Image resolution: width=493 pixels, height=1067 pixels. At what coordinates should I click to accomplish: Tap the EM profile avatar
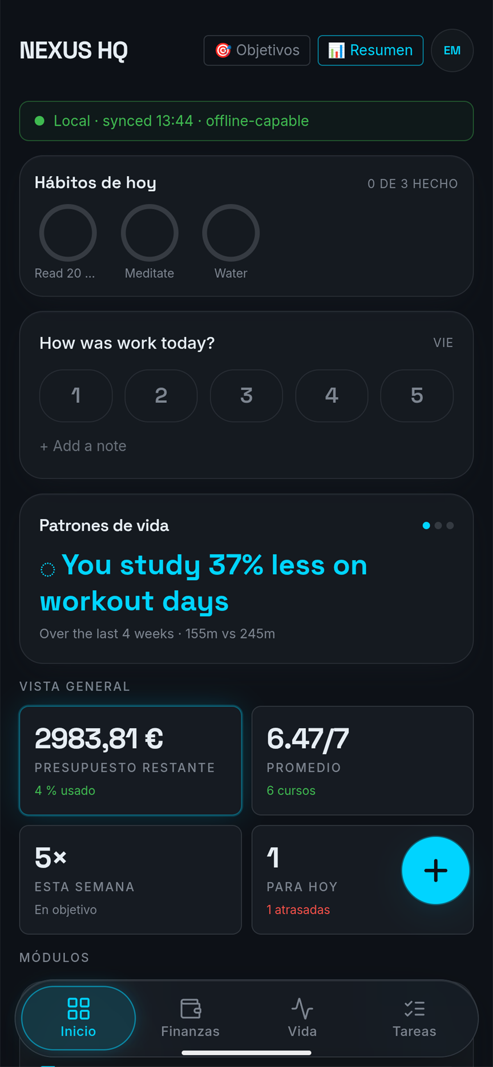(x=452, y=50)
